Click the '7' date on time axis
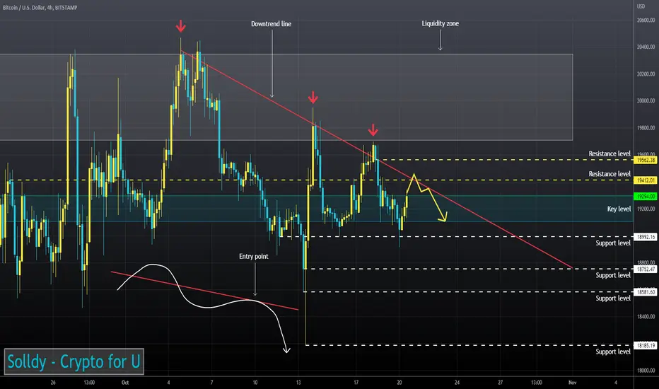Viewport: 659px width, 389px height. (x=212, y=383)
